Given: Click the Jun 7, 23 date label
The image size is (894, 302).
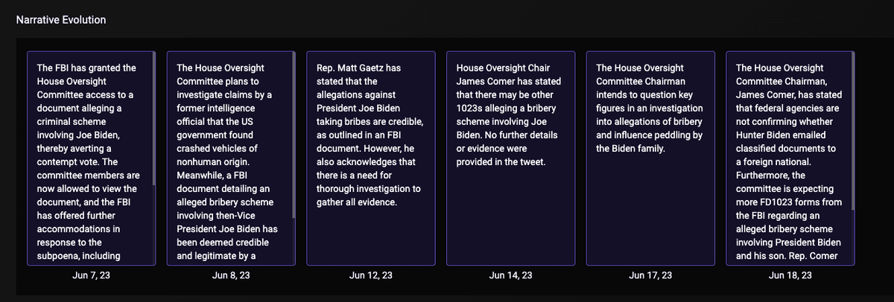Looking at the screenshot, I should [91, 275].
